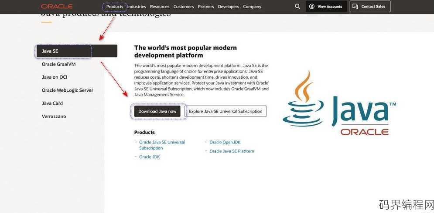This screenshot has height=213, width=434.
Task: Open the Oracle Java SE Universal Subscription link
Action: 162,145
